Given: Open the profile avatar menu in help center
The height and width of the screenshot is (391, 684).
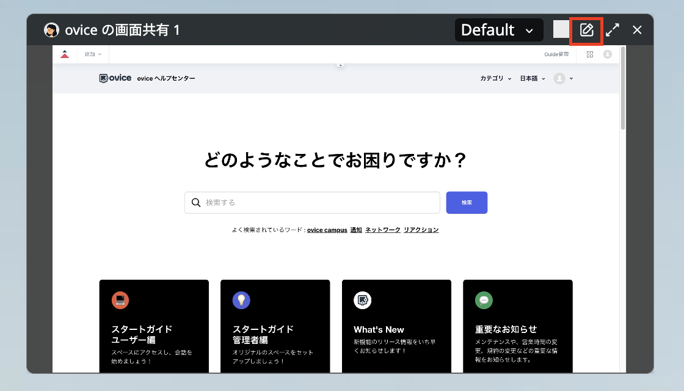Looking at the screenshot, I should [563, 78].
